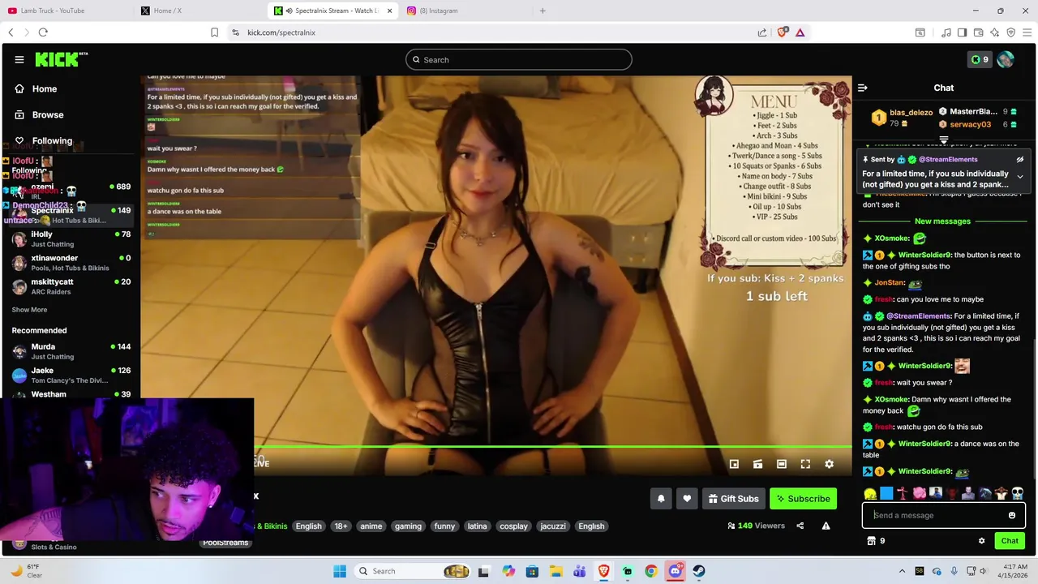Image resolution: width=1038 pixels, height=584 pixels.
Task: Close the Spectralnix Stream tab
Action: [389, 11]
